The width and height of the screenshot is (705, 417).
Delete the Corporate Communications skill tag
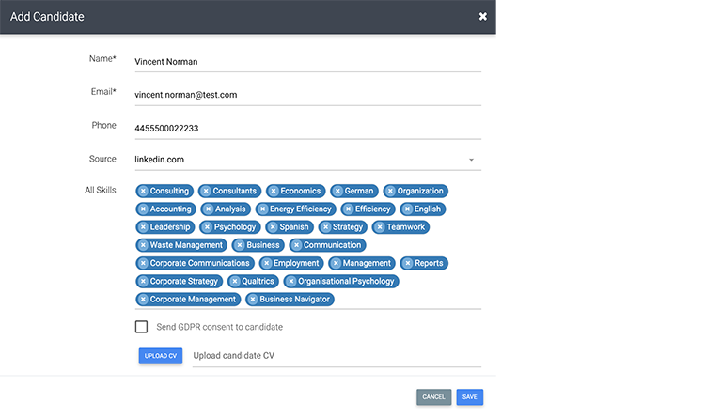[x=143, y=263]
